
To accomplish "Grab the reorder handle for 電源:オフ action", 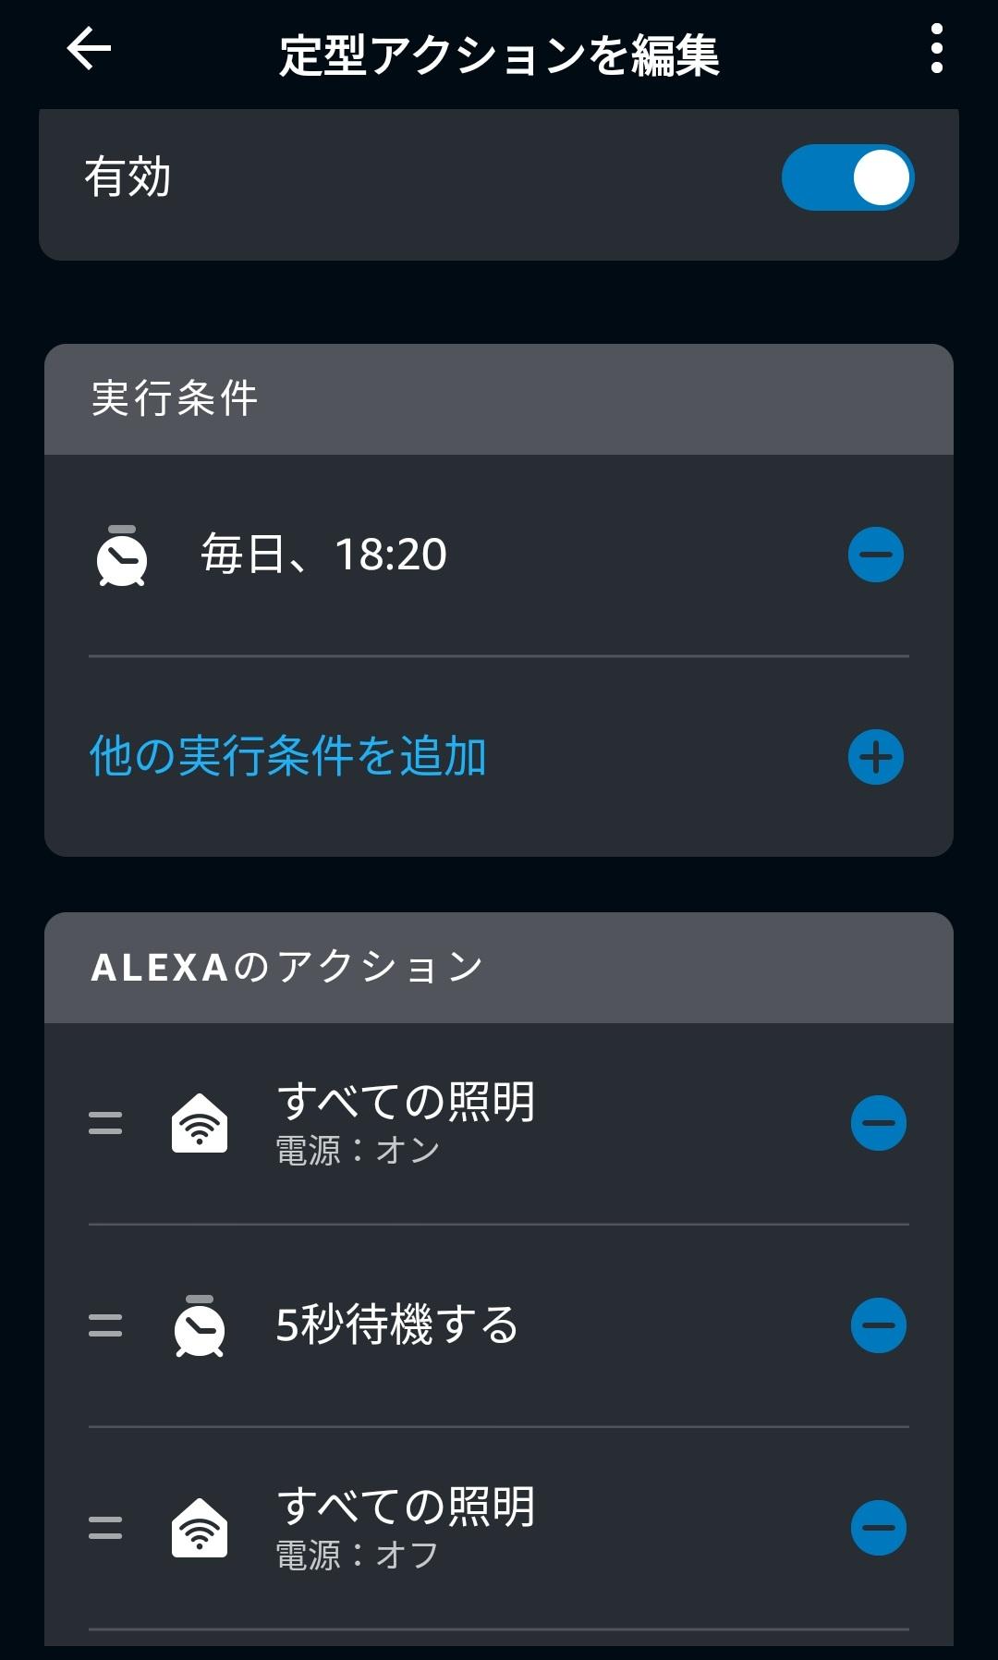I will click(x=105, y=1528).
